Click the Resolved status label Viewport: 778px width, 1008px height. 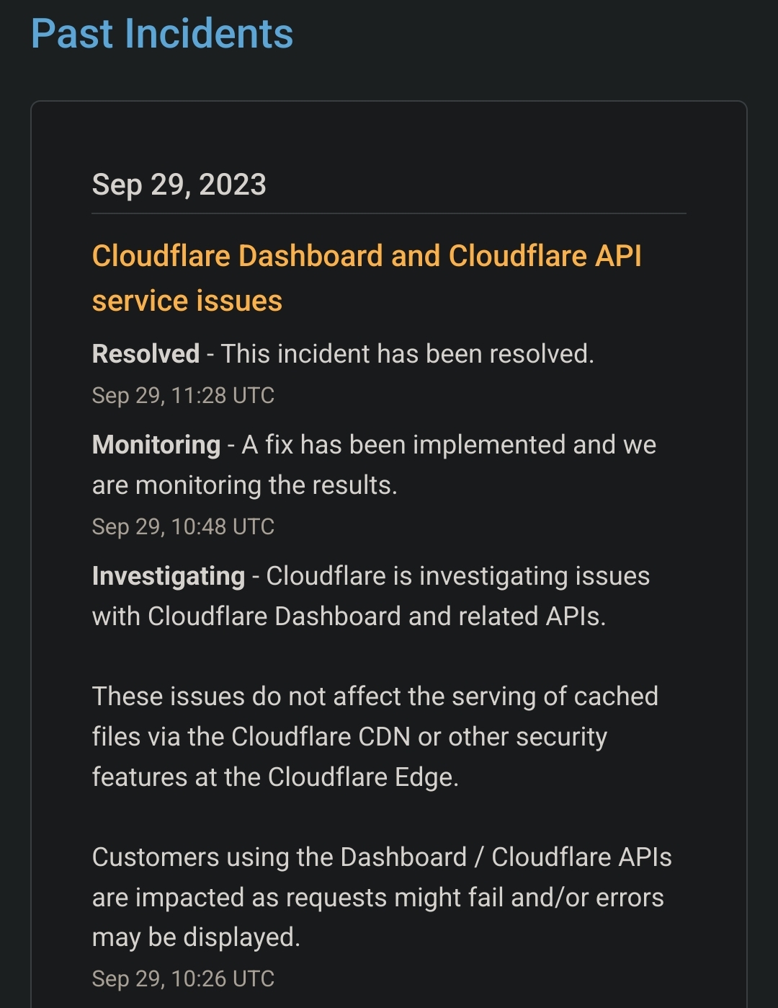coord(146,354)
